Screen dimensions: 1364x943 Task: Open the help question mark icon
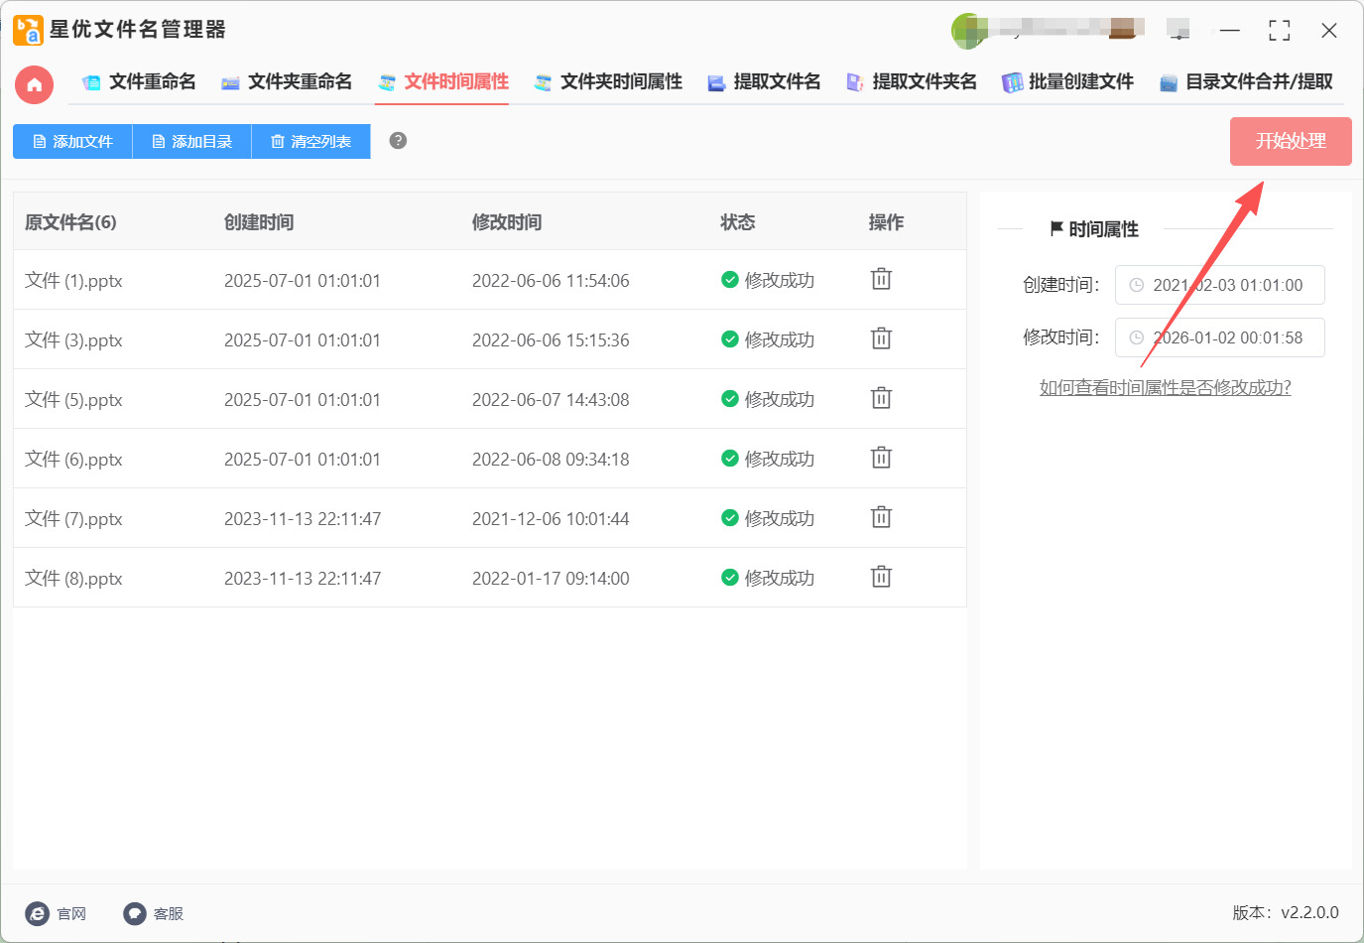coord(398,141)
